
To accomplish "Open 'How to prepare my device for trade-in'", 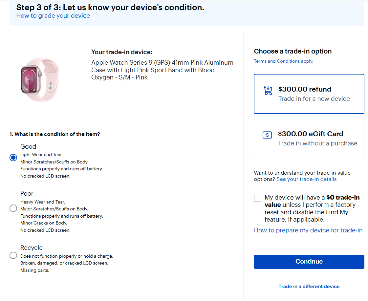I will [x=308, y=230].
